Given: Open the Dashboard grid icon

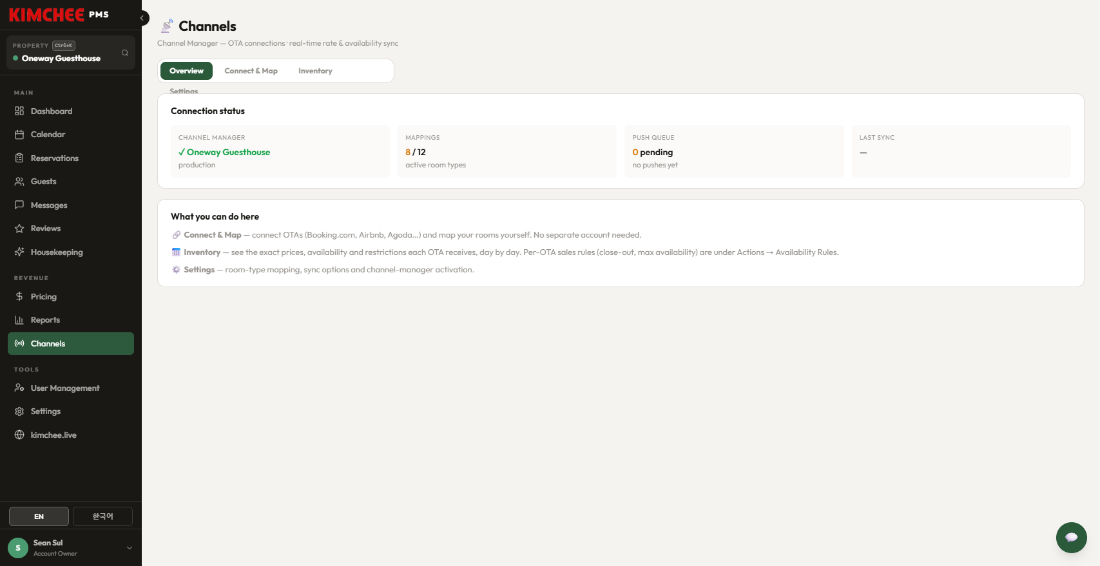Looking at the screenshot, I should click(x=19, y=111).
